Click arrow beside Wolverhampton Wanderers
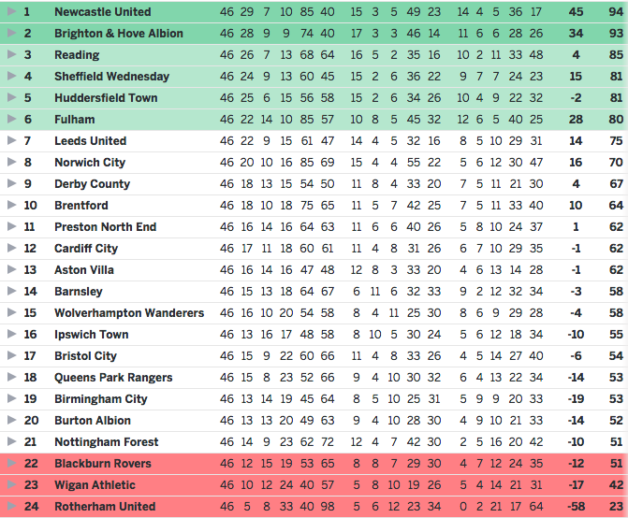628x518 pixels. [x=11, y=312]
